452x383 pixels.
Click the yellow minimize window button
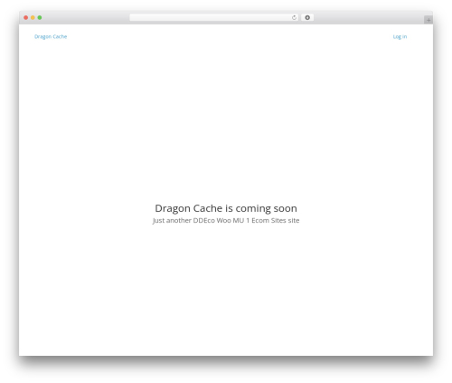33,18
